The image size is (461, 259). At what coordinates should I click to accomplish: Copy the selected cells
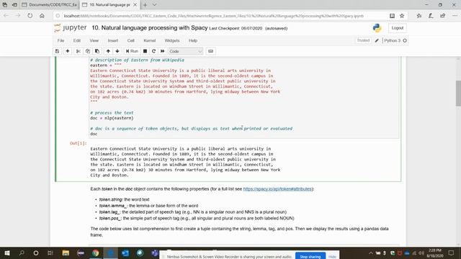pos(88,51)
